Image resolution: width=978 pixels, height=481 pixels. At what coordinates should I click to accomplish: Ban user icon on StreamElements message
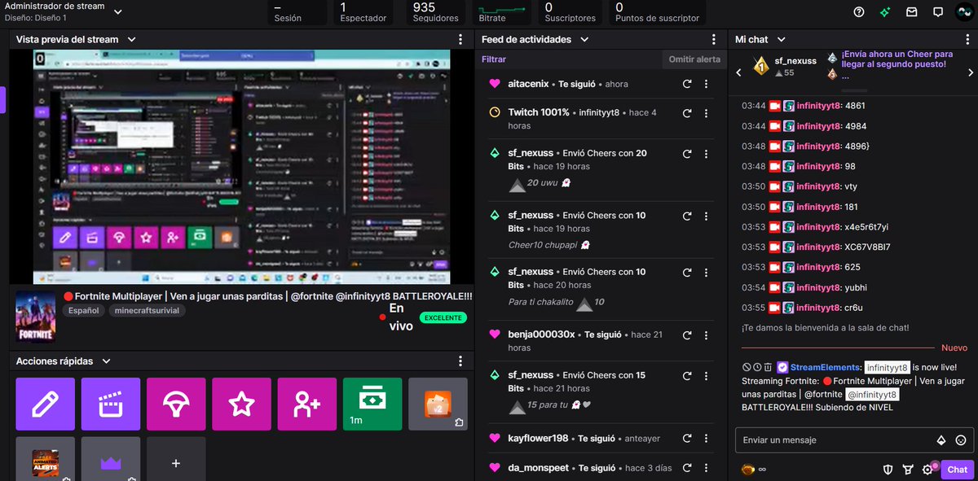[747, 367]
